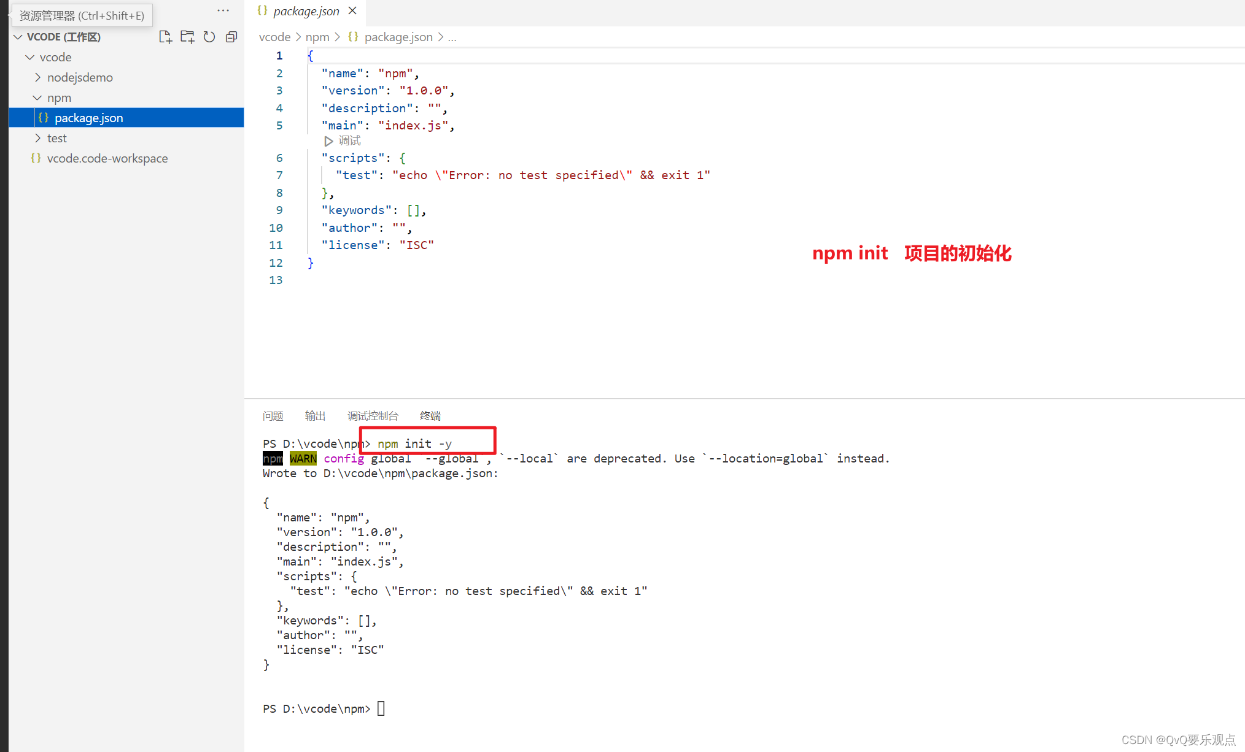This screenshot has width=1245, height=752.
Task: Click the New Folder icon in explorer header
Action: pyautogui.click(x=187, y=37)
